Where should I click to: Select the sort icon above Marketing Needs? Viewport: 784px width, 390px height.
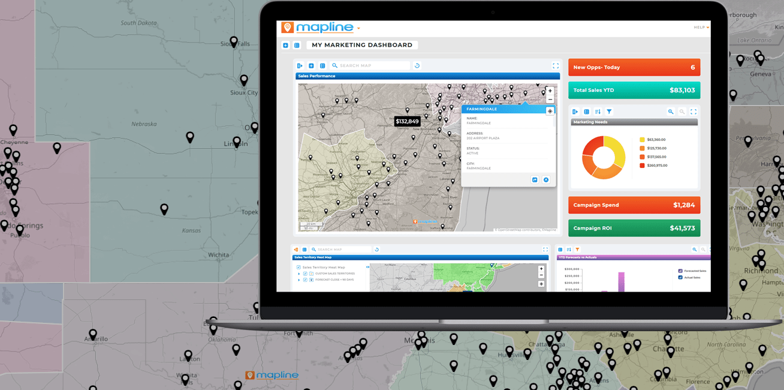(x=598, y=112)
